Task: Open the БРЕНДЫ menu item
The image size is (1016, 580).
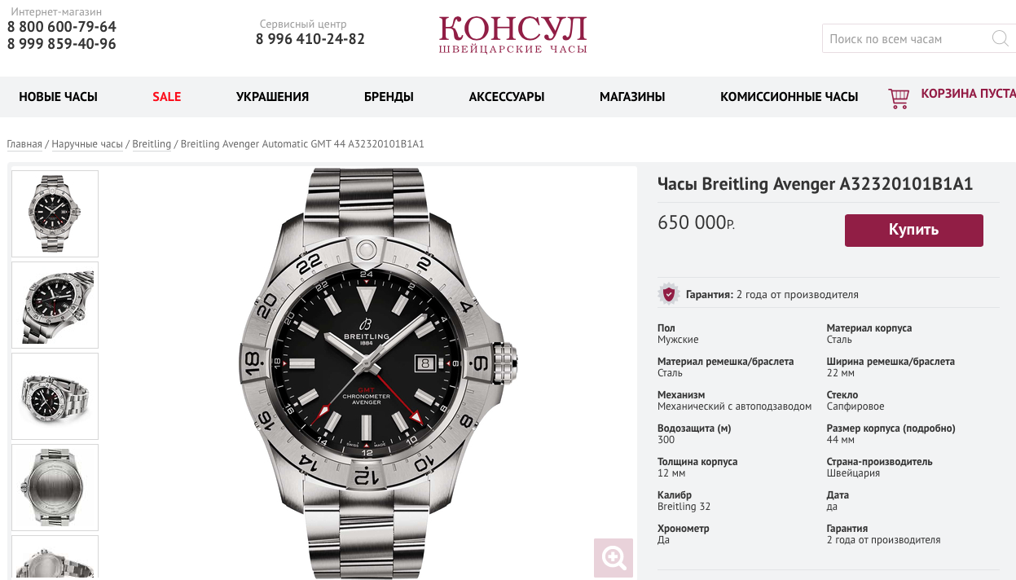Action: click(389, 97)
